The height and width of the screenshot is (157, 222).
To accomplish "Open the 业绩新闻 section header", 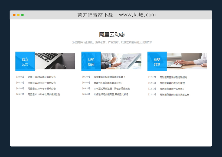I will pyautogui.click(x=91, y=62).
